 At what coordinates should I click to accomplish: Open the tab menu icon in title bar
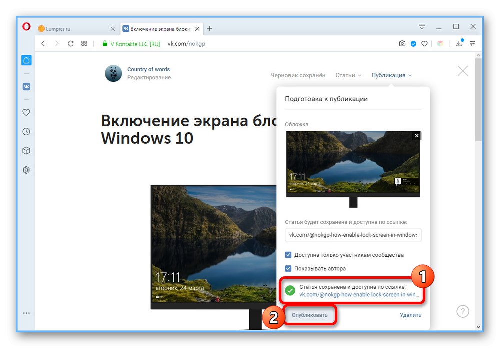[422, 27]
